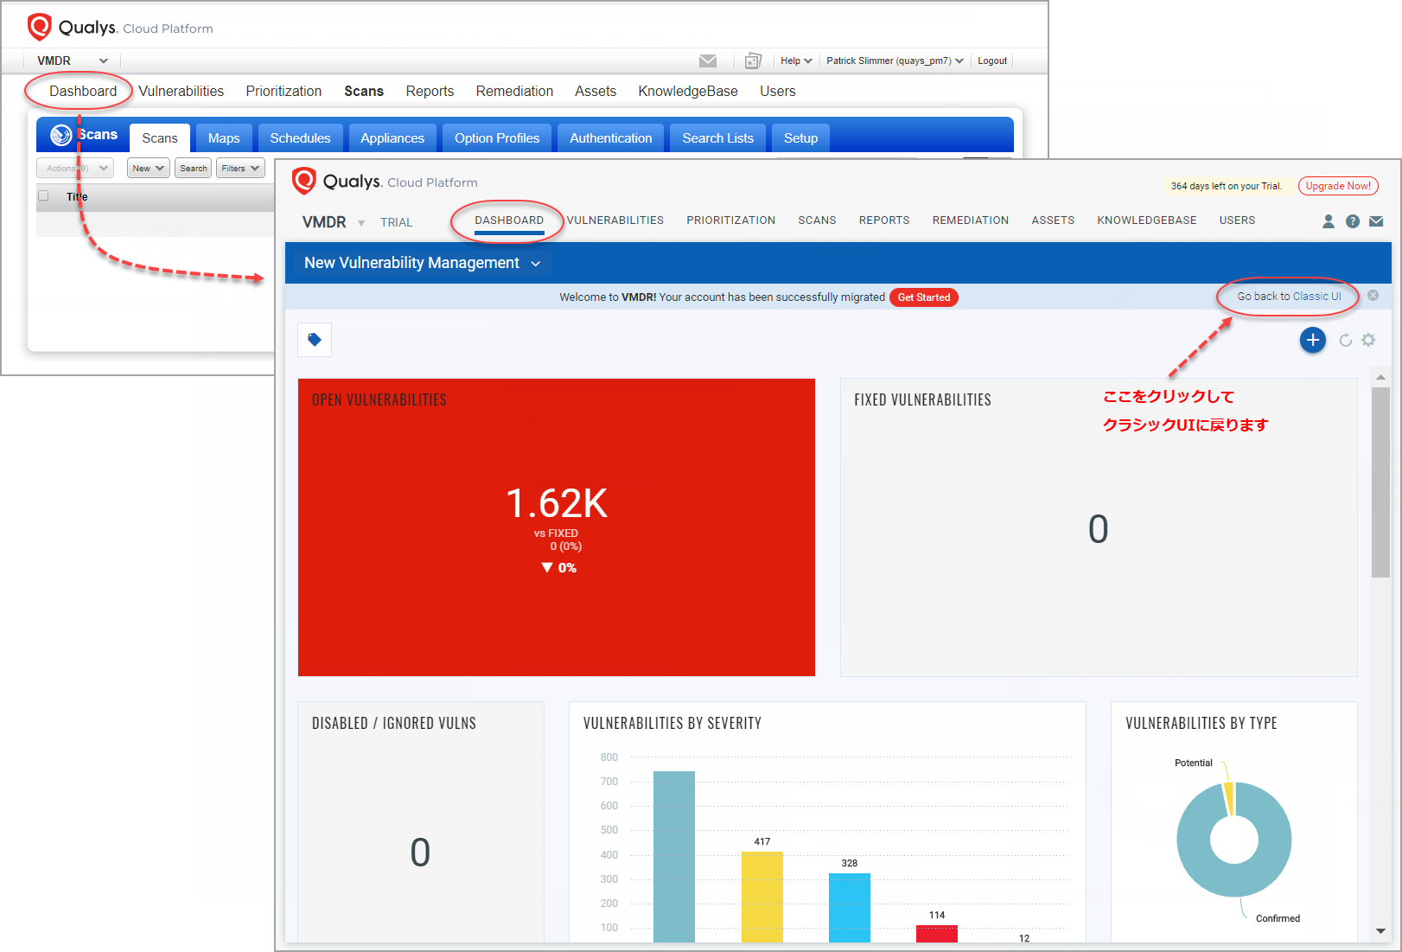Open classic Prioritization menu item
This screenshot has width=1402, height=952.
tap(284, 91)
